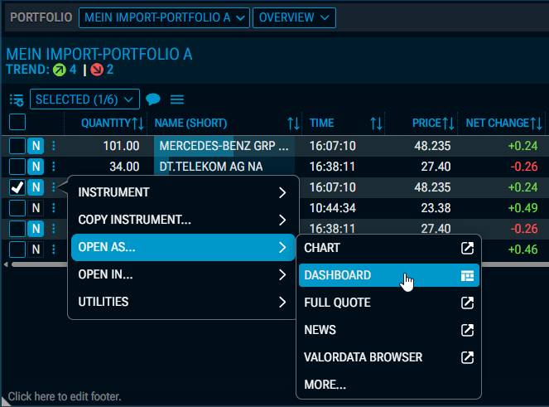Click the 101.00 quantity cell
The height and width of the screenshot is (407, 549).
[x=121, y=146]
